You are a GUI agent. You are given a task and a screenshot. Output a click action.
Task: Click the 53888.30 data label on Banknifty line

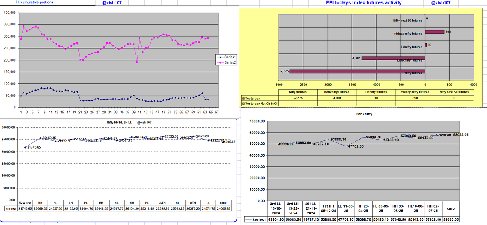[x=338, y=139]
